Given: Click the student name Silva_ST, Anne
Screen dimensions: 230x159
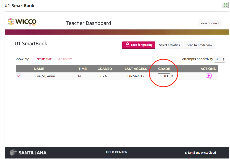Looking at the screenshot, I should pyautogui.click(x=44, y=76).
